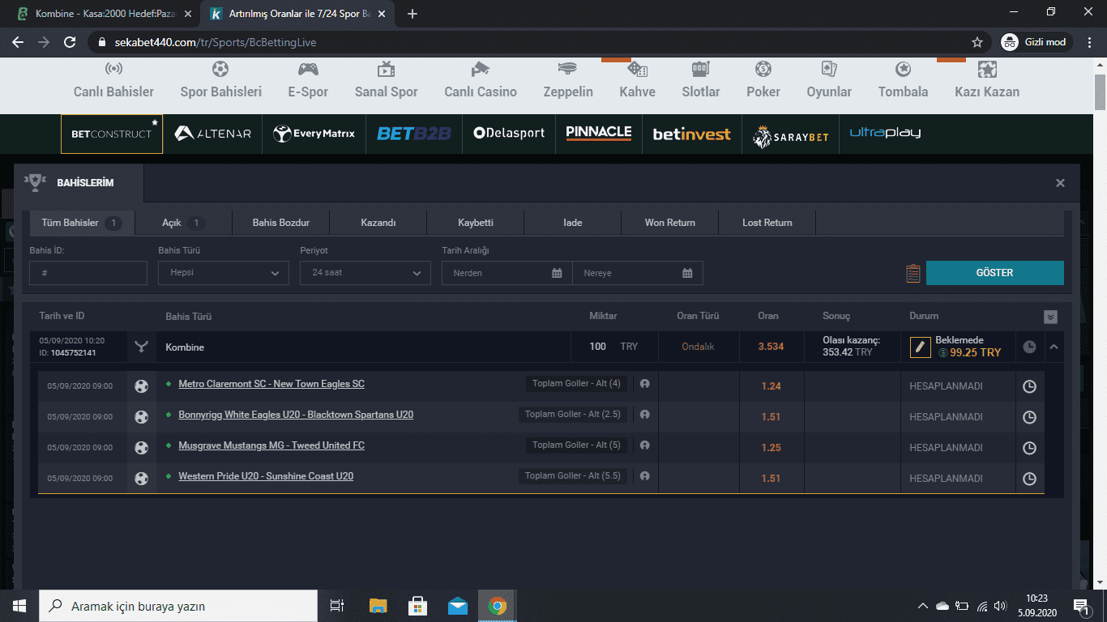Collapse the Kombine bet details
Viewport: 1107px width, 622px height.
coord(1054,347)
